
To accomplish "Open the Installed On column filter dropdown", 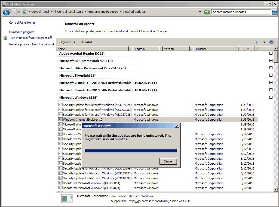I will (256, 49).
